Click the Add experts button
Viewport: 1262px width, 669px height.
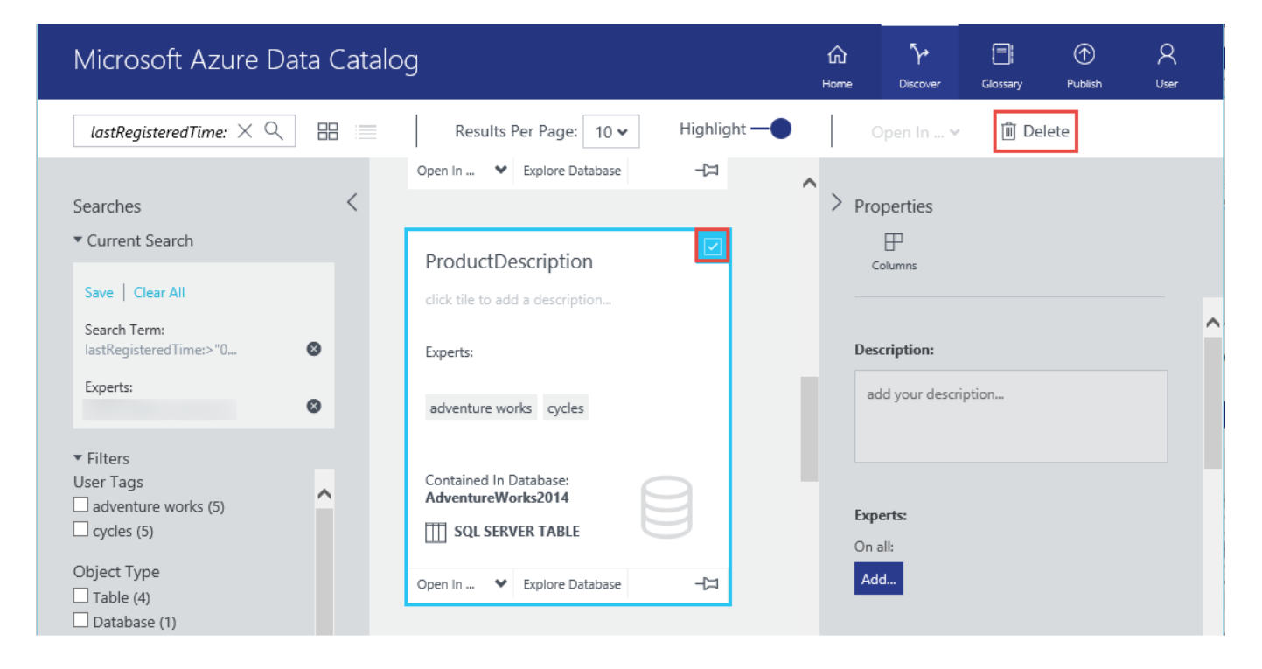coord(878,579)
